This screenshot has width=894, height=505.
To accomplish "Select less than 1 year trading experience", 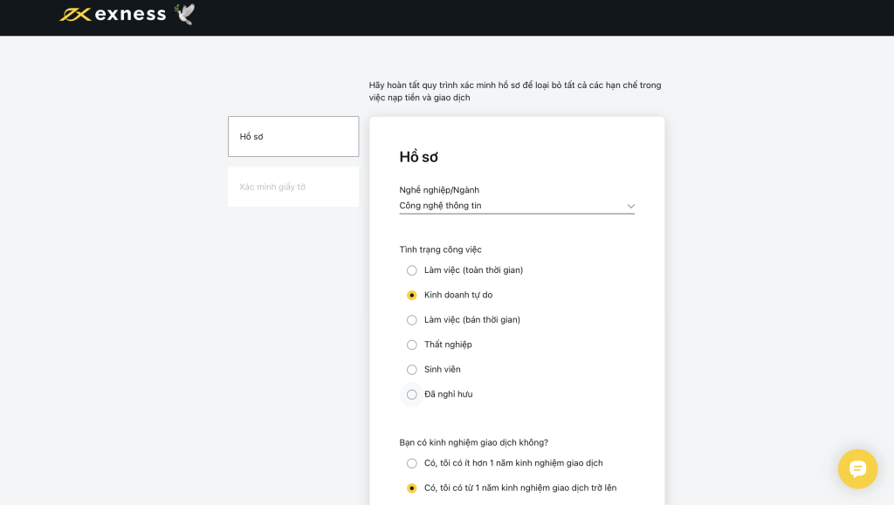I will 412,463.
